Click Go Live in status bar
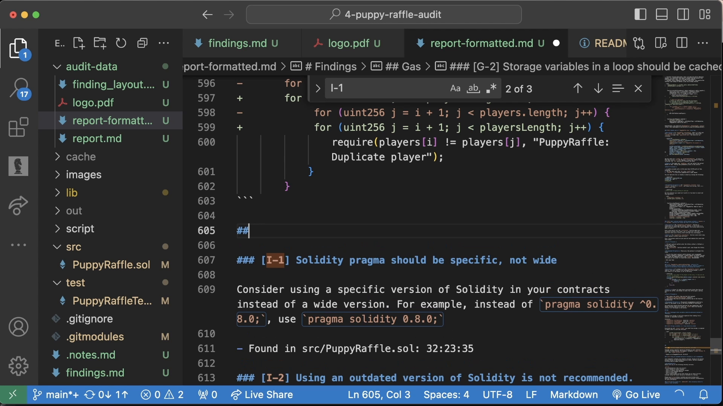The width and height of the screenshot is (723, 406). coord(636,395)
